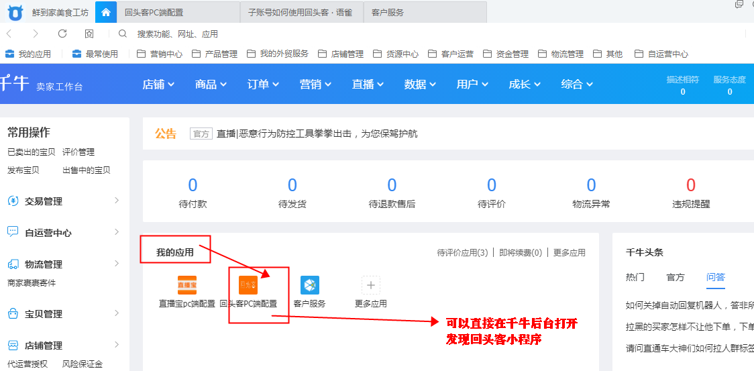Screen dimensions: 754x371
Task: Expand the 用户 top menu
Action: pyautogui.click(x=473, y=85)
